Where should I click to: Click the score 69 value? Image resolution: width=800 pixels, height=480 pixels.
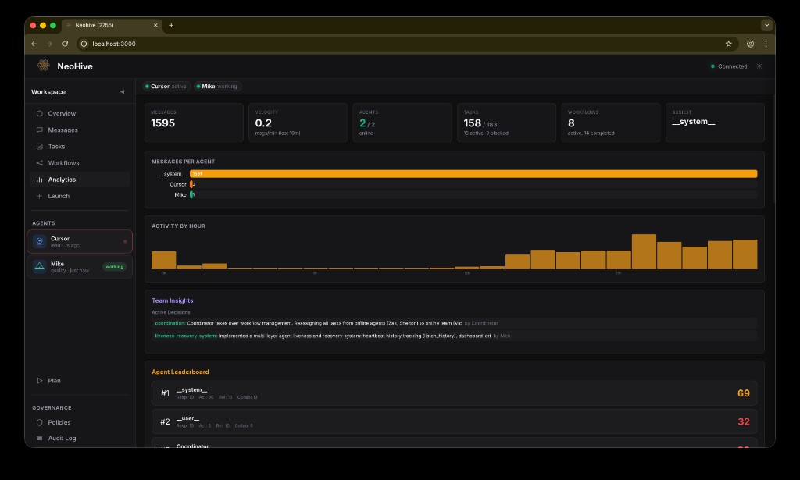(744, 393)
